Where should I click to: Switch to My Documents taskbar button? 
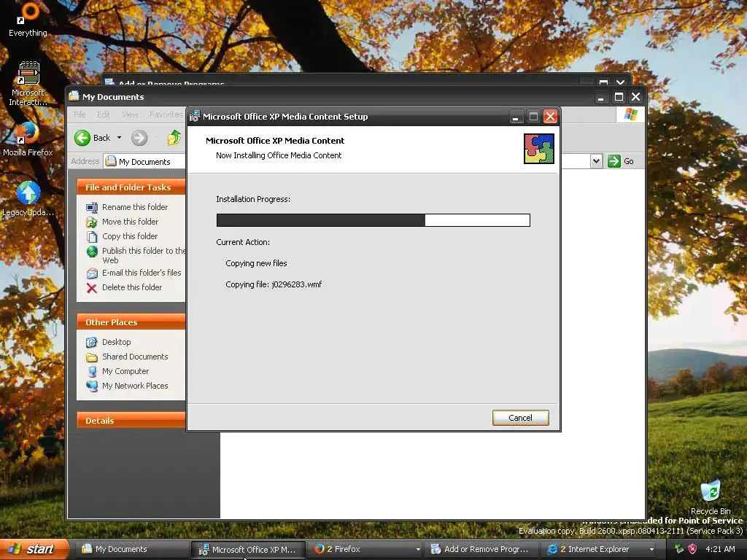[131, 549]
